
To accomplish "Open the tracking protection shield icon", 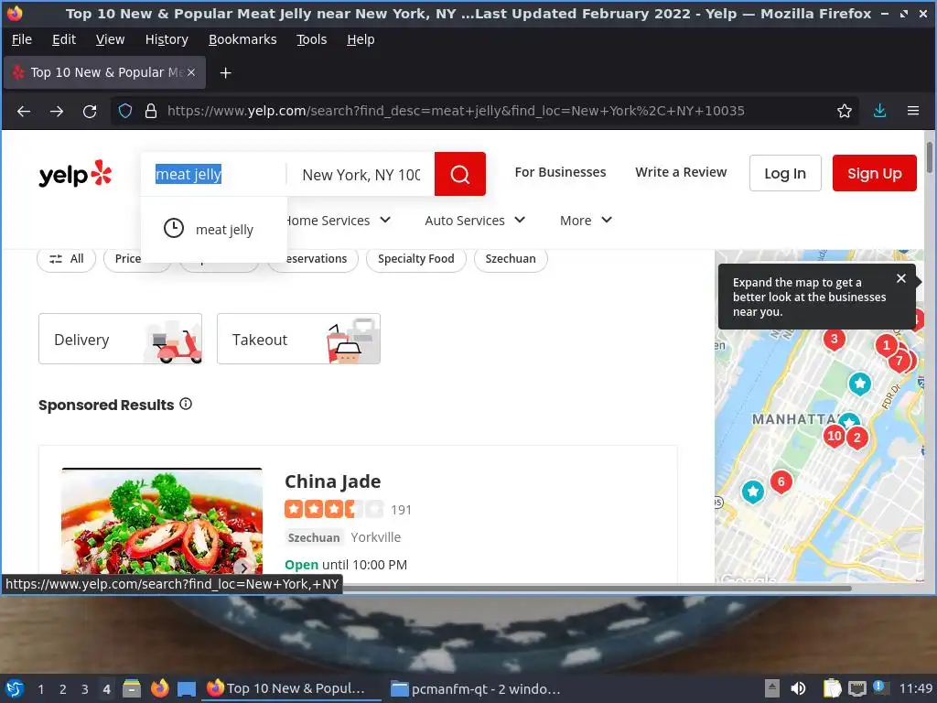I will pos(124,111).
